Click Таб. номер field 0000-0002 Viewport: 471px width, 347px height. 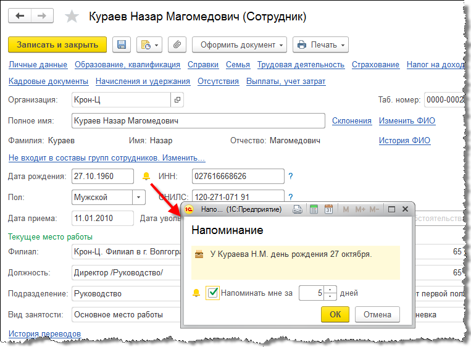tap(444, 100)
